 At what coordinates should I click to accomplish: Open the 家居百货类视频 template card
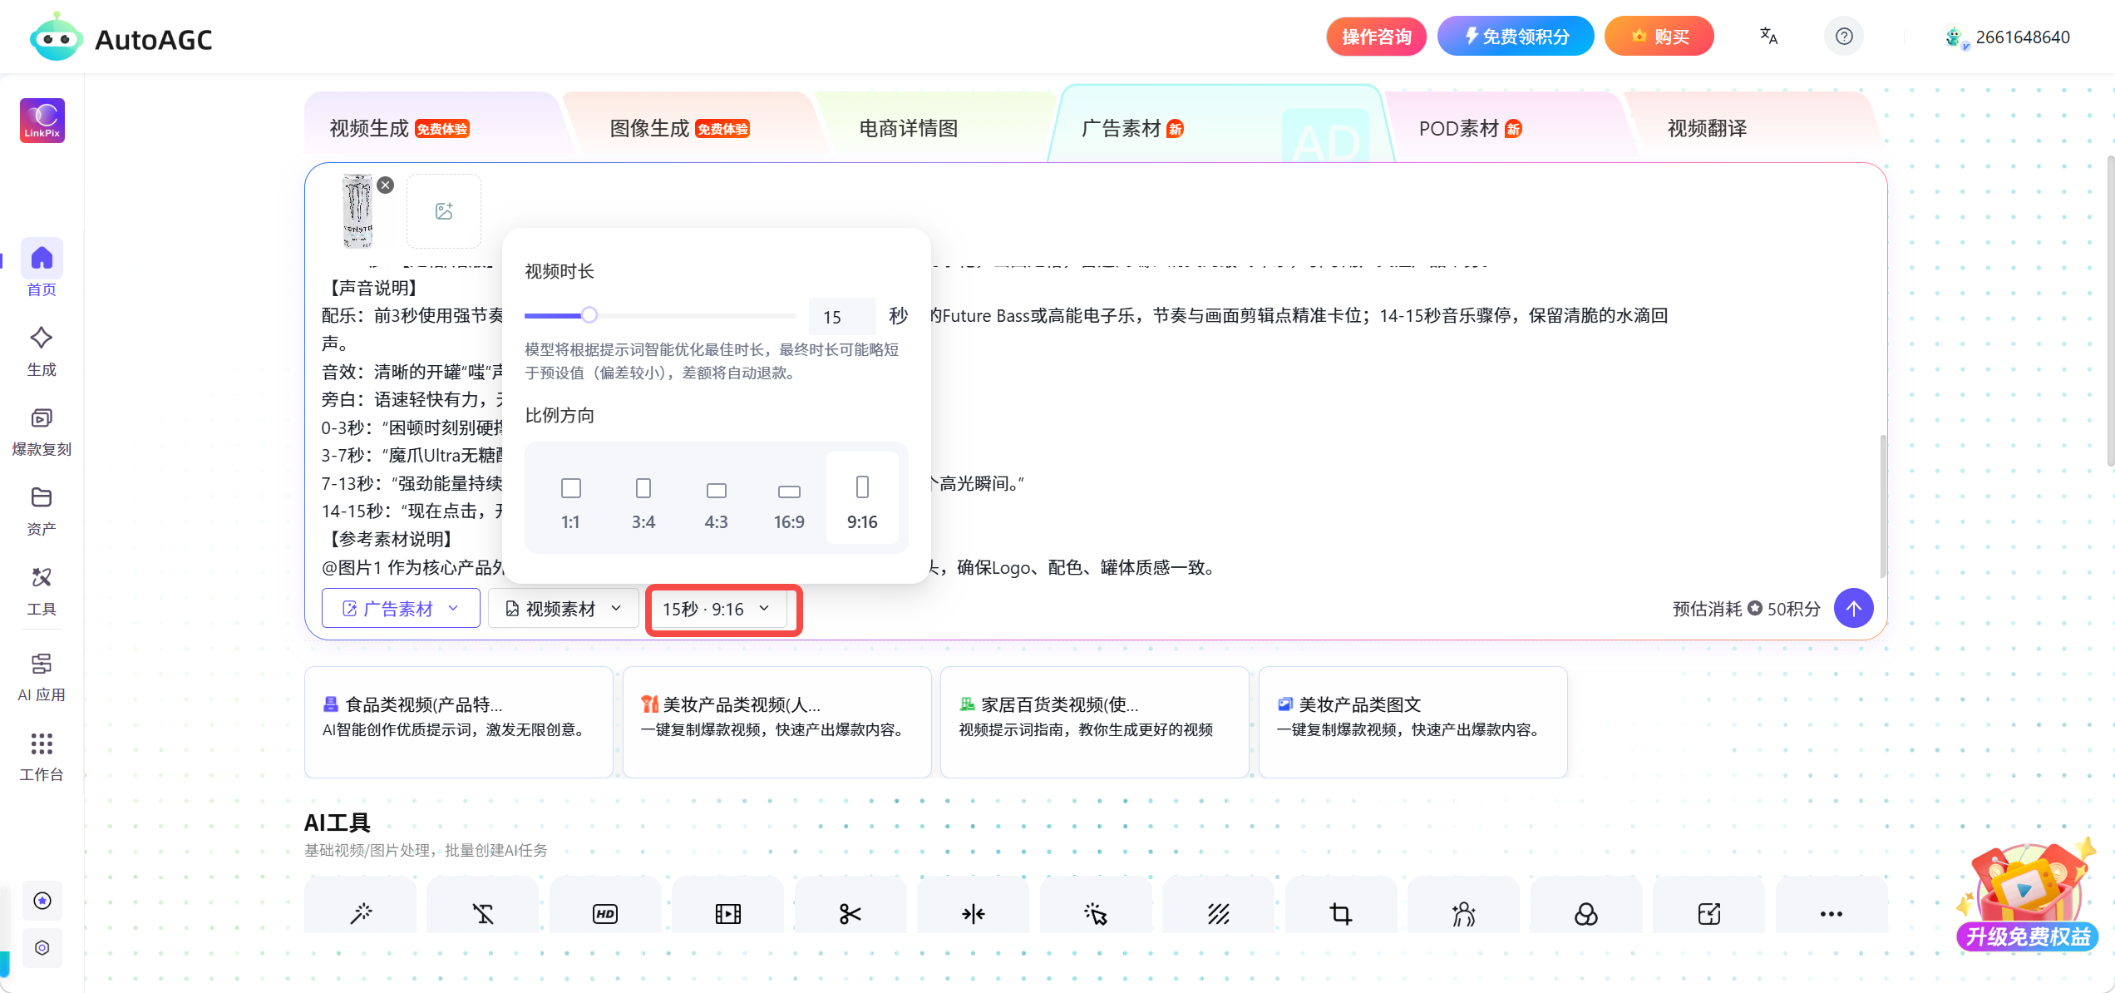click(1095, 722)
